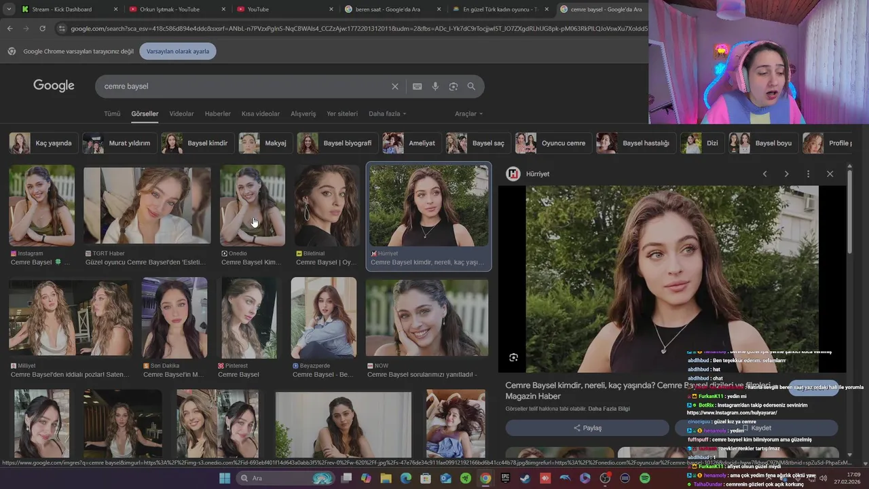869x489 pixels.
Task: Open Epic Games launcher from taskbar
Action: click(505, 478)
